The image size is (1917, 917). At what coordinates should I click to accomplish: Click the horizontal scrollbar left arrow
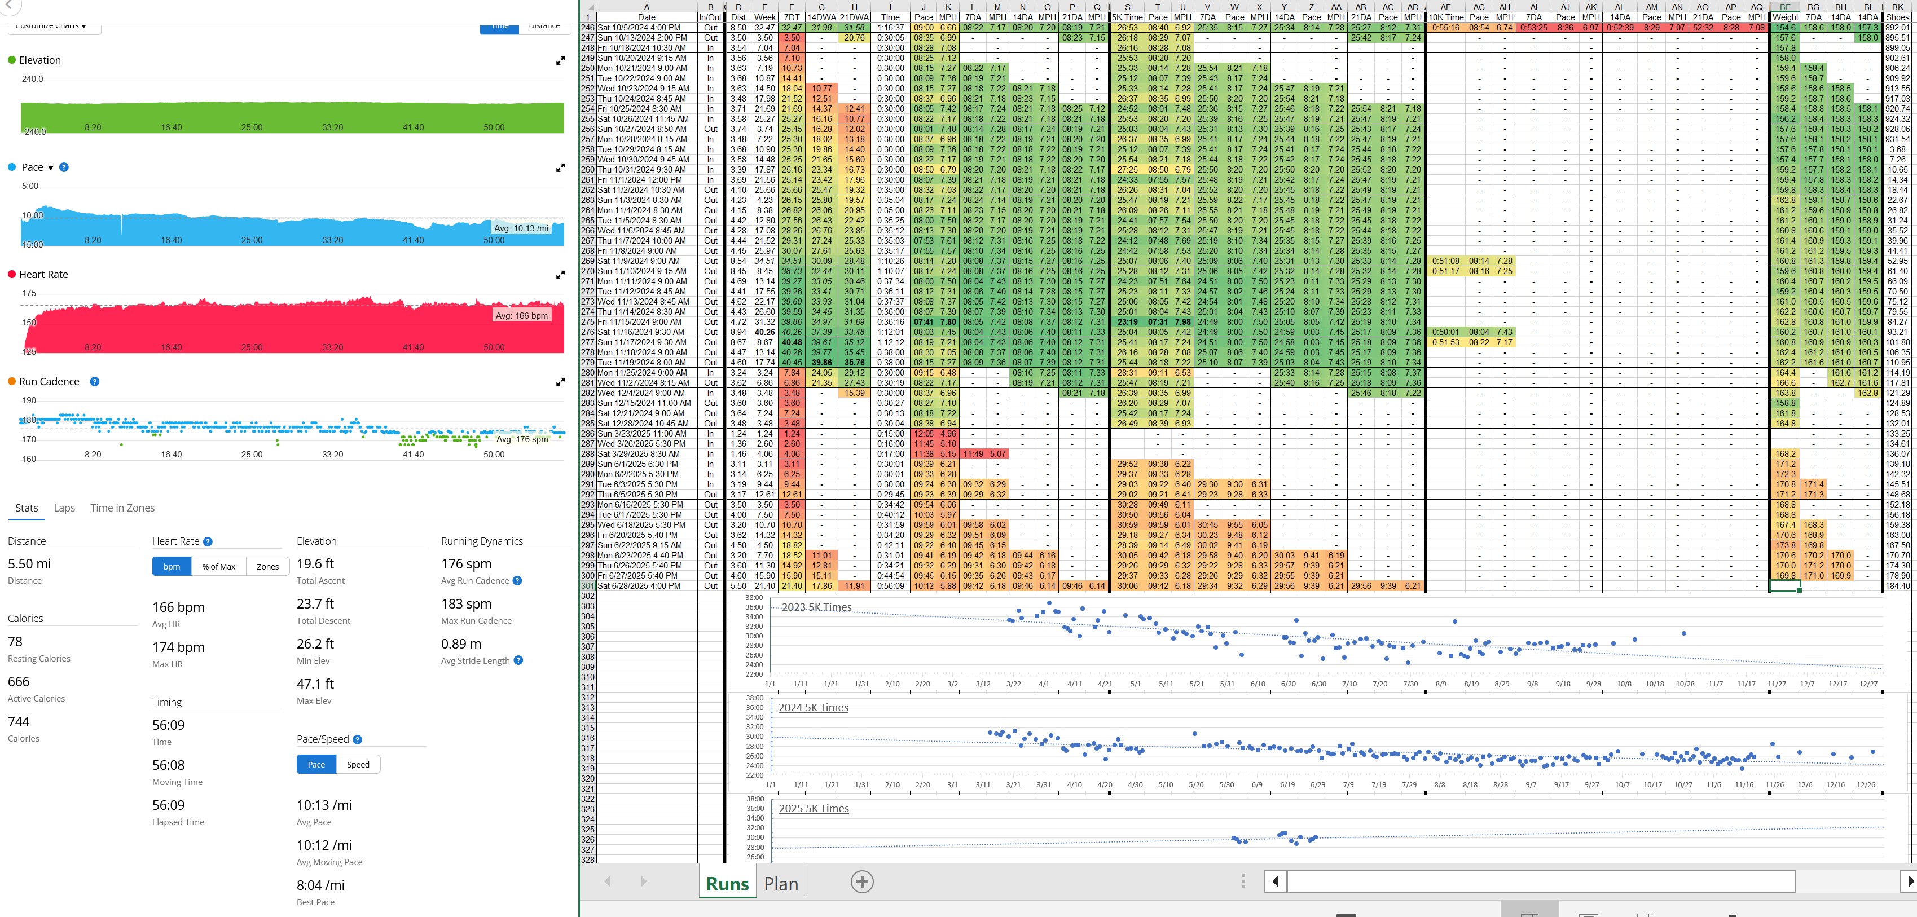(x=1275, y=881)
